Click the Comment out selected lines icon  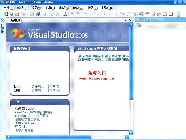click(72, 14)
